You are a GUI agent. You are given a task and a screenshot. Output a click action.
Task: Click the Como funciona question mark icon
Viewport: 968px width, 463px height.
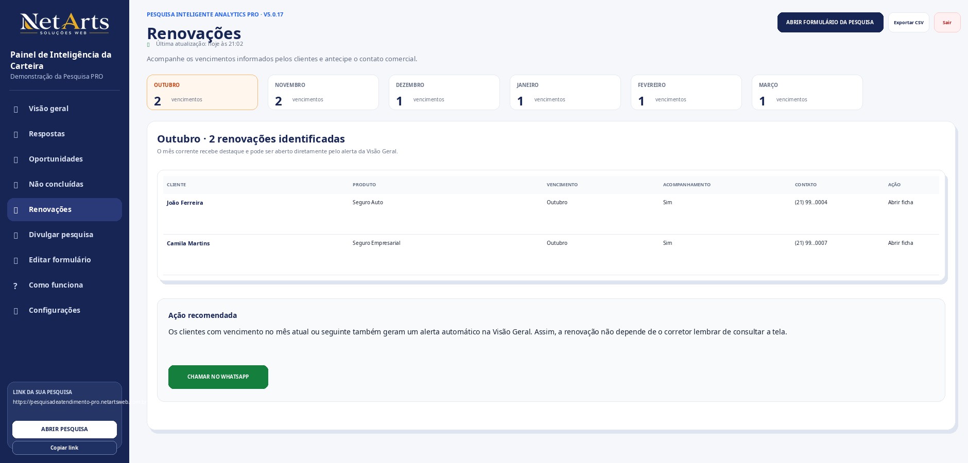[x=15, y=286]
